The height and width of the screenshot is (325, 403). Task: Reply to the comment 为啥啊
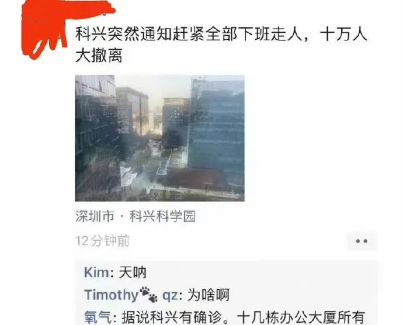[208, 295]
